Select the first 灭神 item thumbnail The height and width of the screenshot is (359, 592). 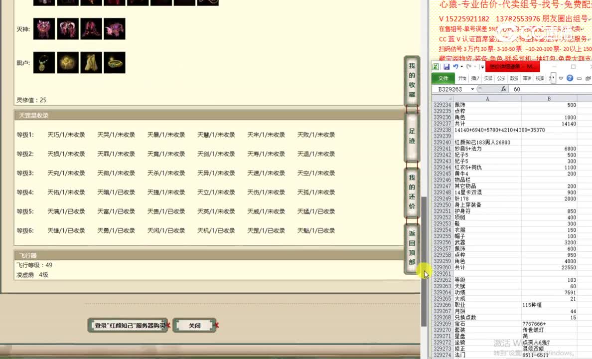(x=44, y=28)
